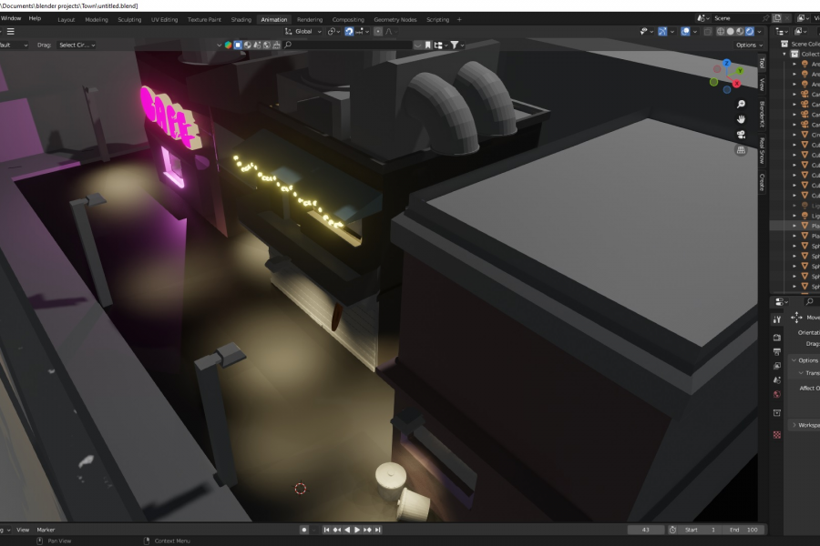Viewport: 820px width, 546px height.
Task: Click the End frame field showing 100
Action: point(743,530)
